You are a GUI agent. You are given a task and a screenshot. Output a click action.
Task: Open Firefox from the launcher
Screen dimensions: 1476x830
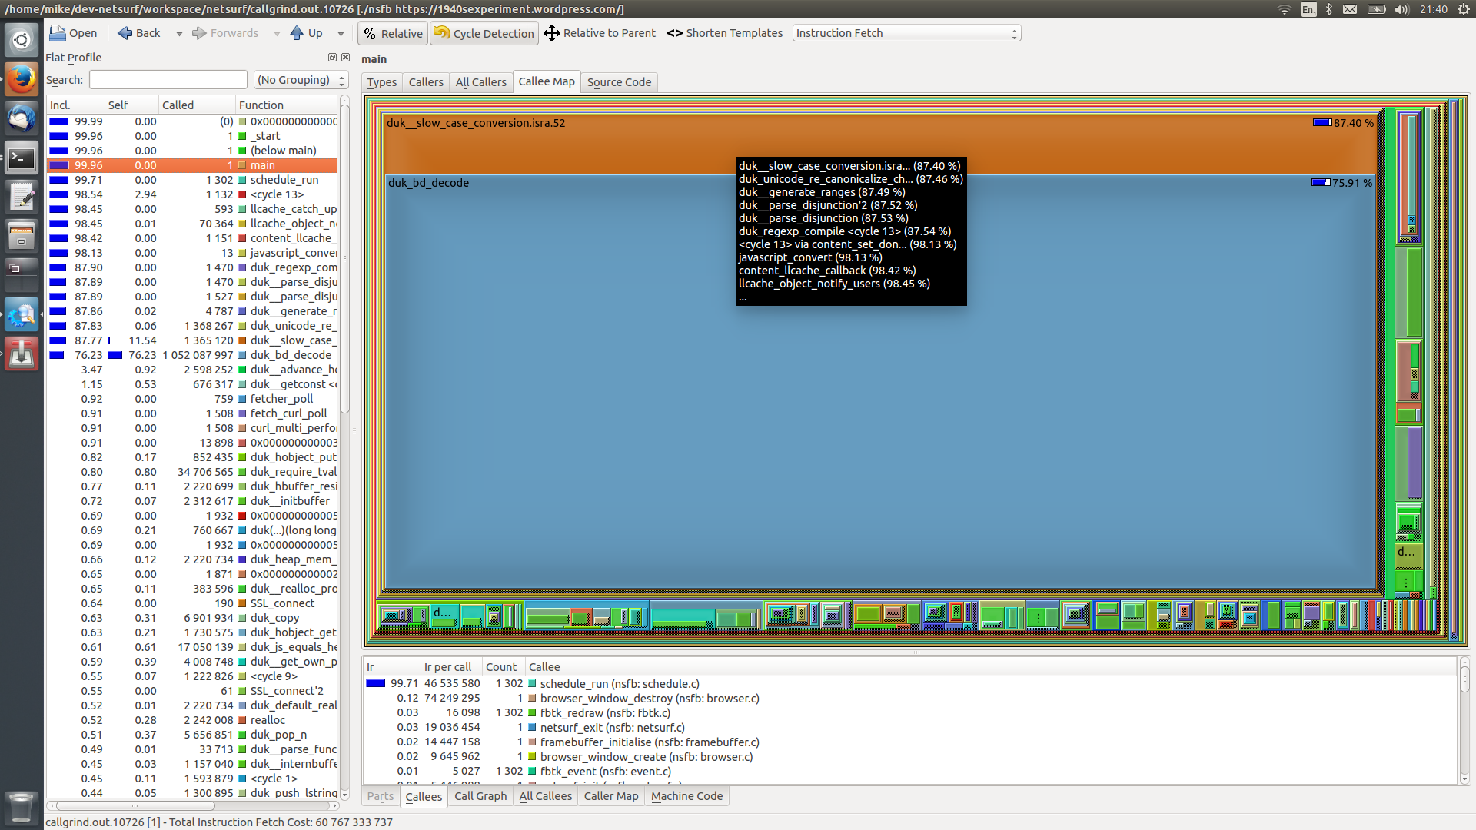[x=21, y=79]
